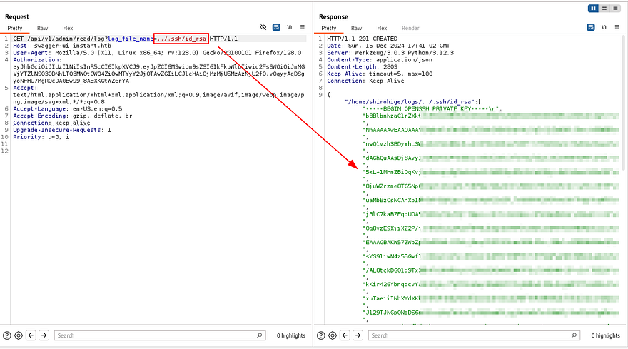Click the Response panel title
The width and height of the screenshot is (628, 349).
pos(333,17)
